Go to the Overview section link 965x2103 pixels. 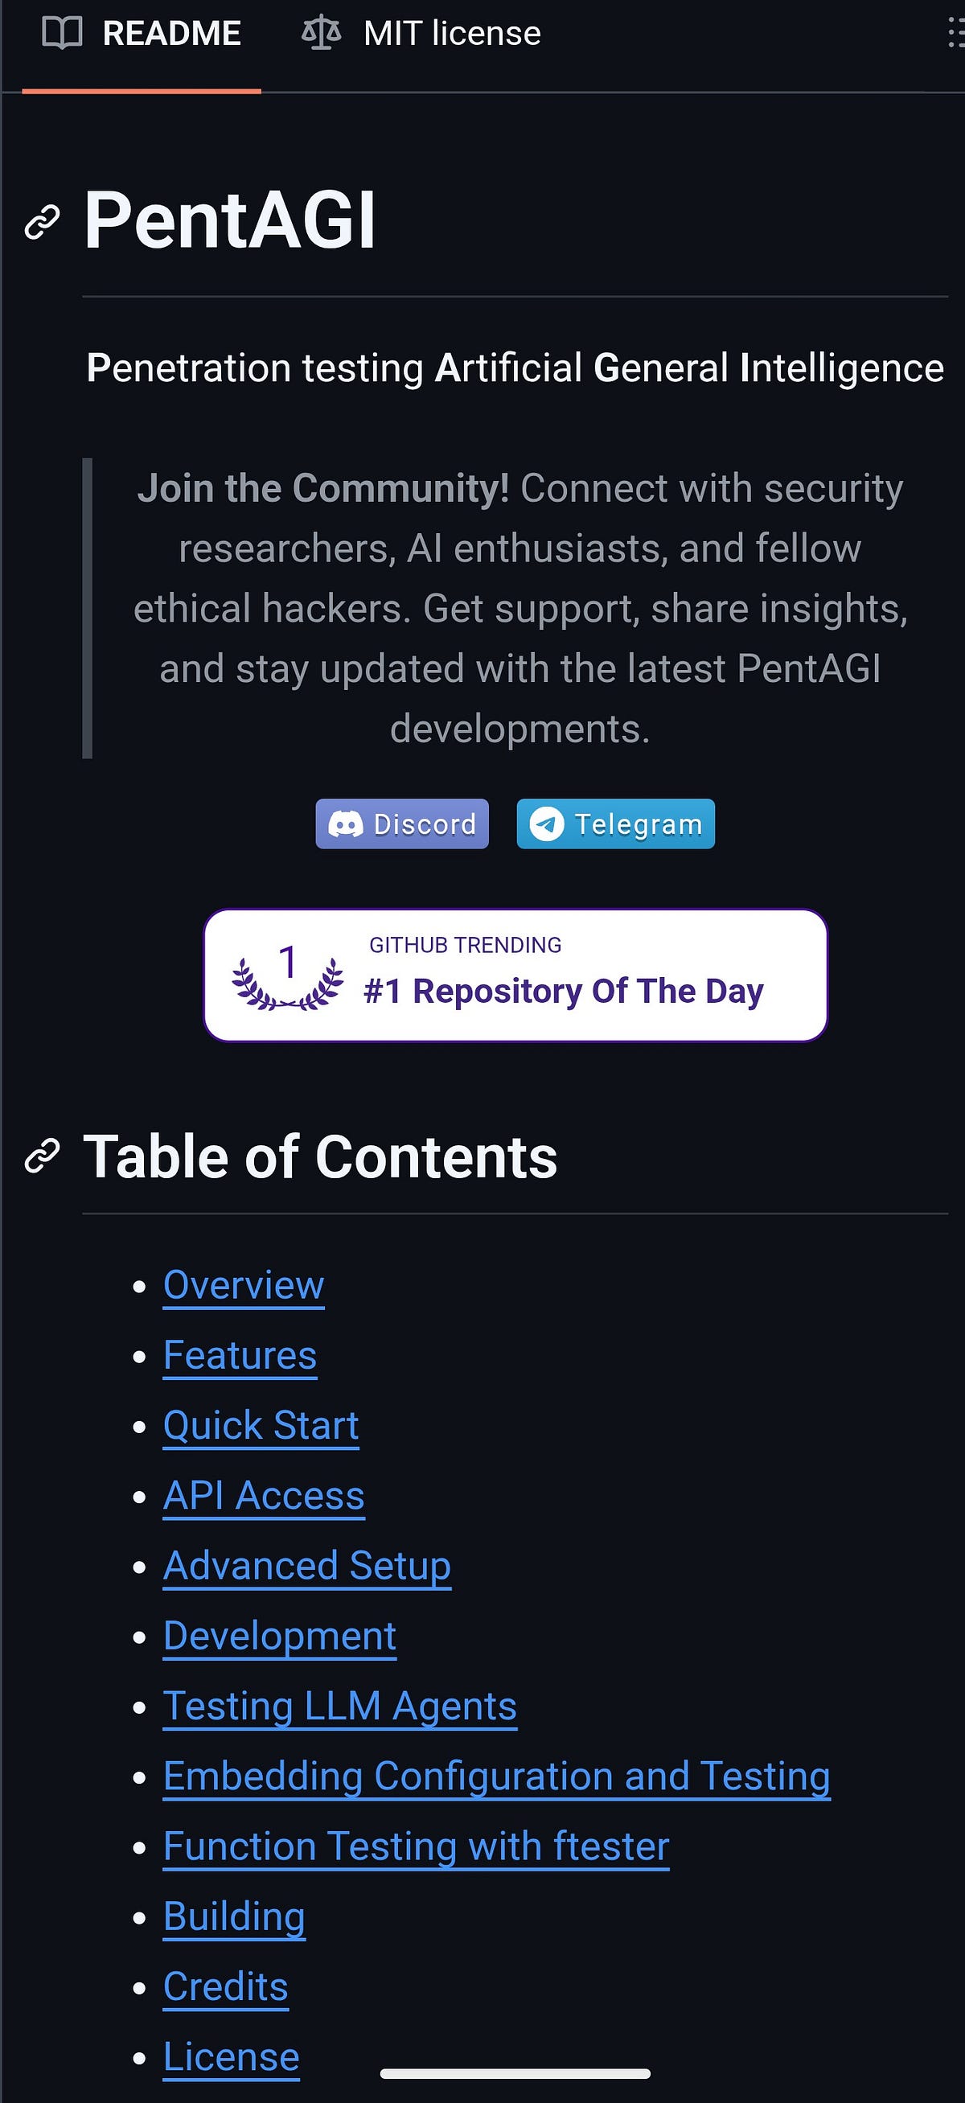tap(244, 1285)
